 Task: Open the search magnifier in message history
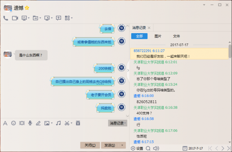(148, 148)
